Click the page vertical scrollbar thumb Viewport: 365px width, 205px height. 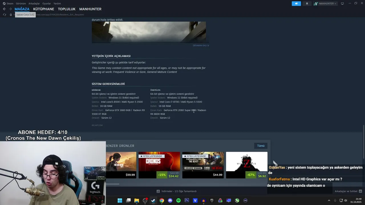pos(364,142)
